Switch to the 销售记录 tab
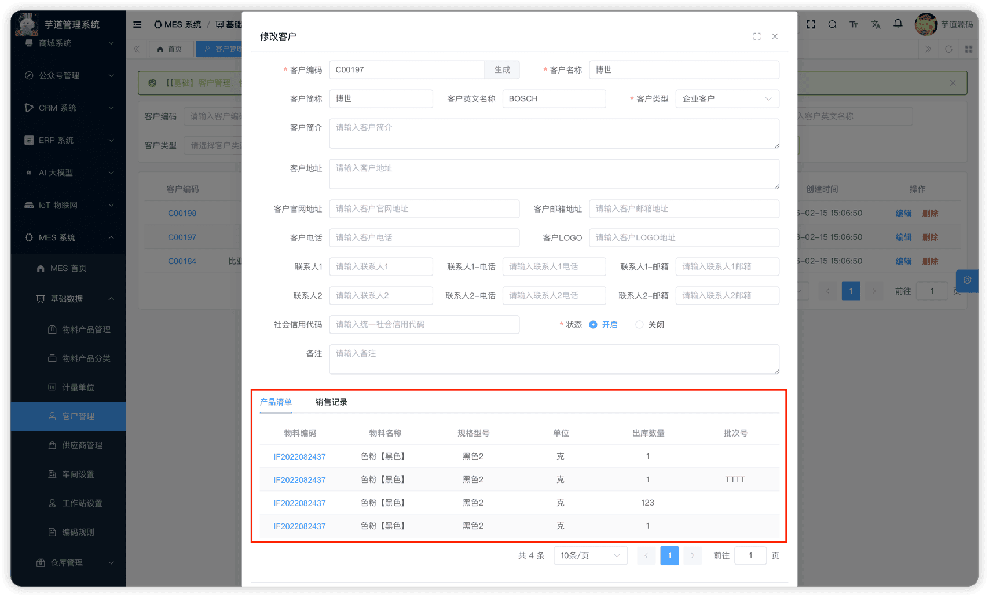Screen dimensions: 989x597 [x=331, y=402]
